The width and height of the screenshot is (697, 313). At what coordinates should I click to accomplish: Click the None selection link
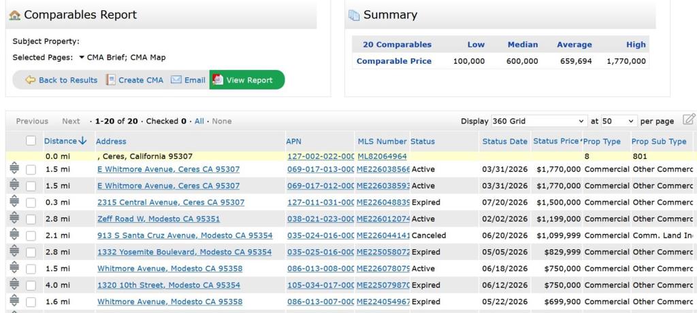tap(222, 121)
